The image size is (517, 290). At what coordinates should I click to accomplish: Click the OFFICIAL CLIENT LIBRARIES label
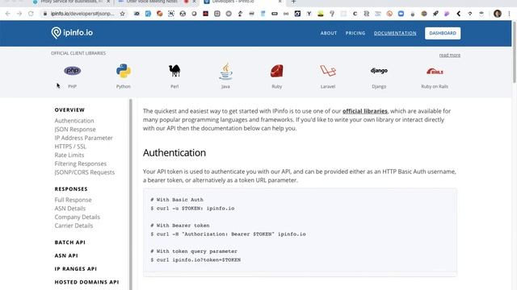(78, 53)
